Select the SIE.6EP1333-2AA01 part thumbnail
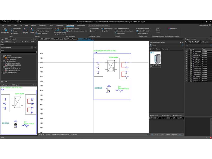Viewport: 212px width, 159px height. click(x=156, y=59)
